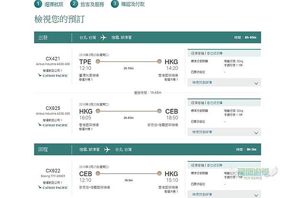Click step 2 passengers and services circle
The width and height of the screenshot is (287, 198).
[74, 4]
